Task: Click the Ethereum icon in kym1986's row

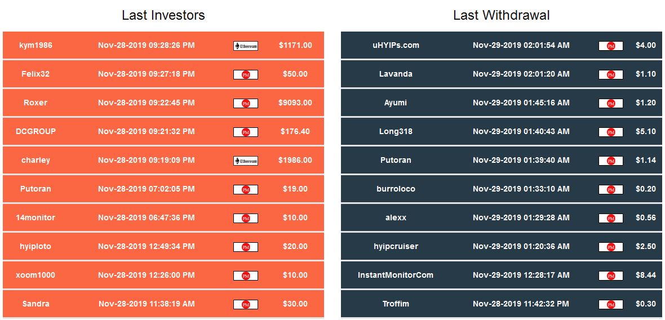Action: click(246, 46)
